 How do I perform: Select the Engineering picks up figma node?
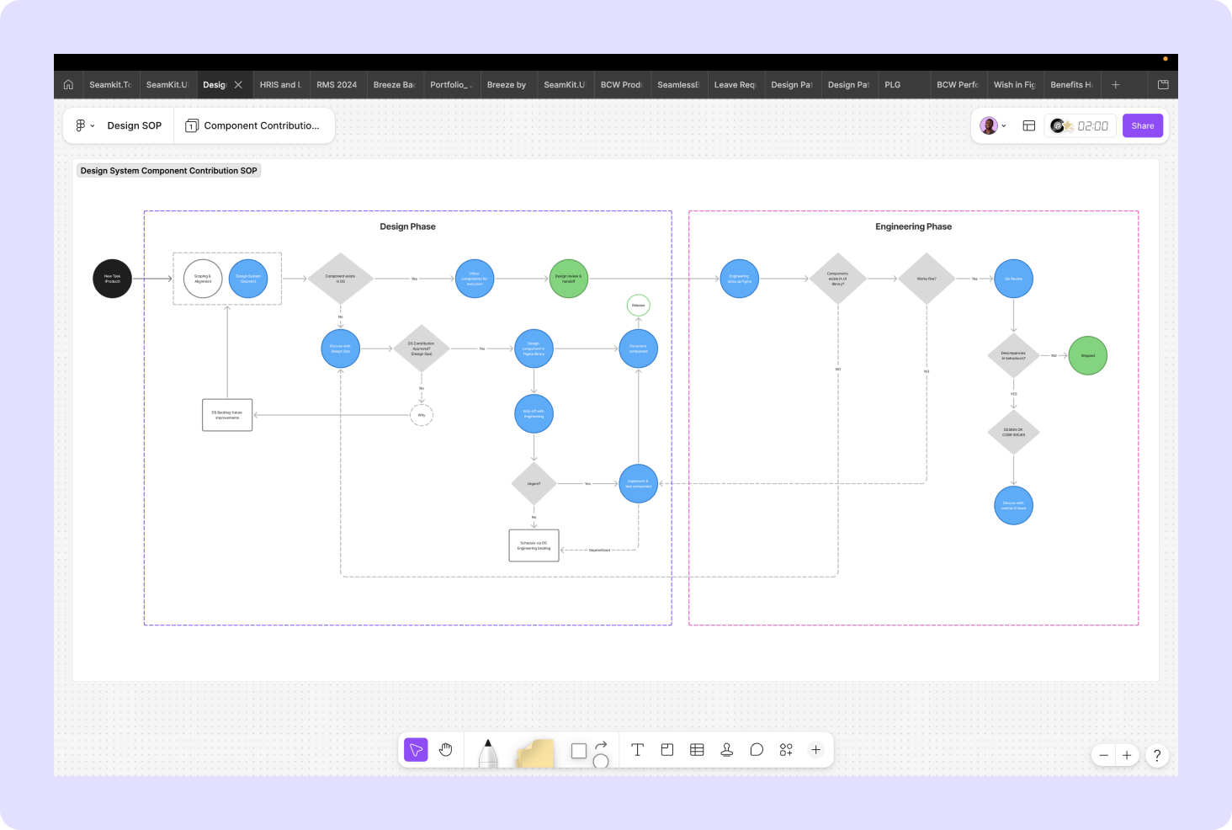click(740, 279)
